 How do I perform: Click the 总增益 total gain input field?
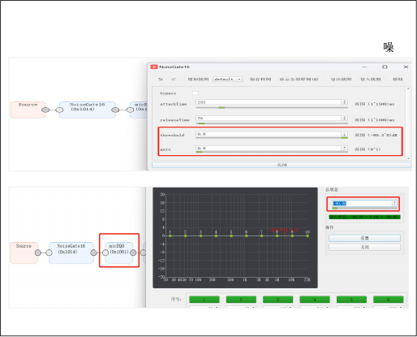(362, 203)
